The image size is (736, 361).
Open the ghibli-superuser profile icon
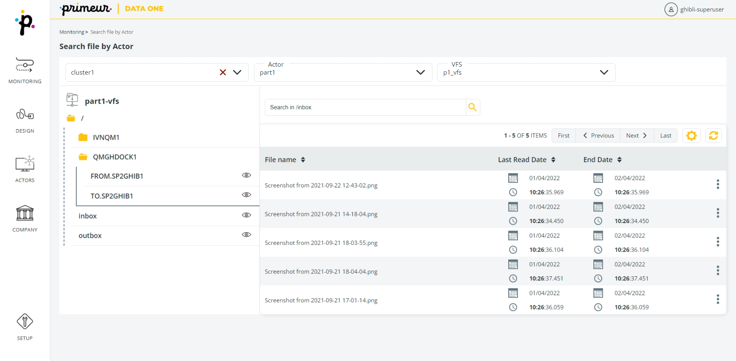(671, 9)
